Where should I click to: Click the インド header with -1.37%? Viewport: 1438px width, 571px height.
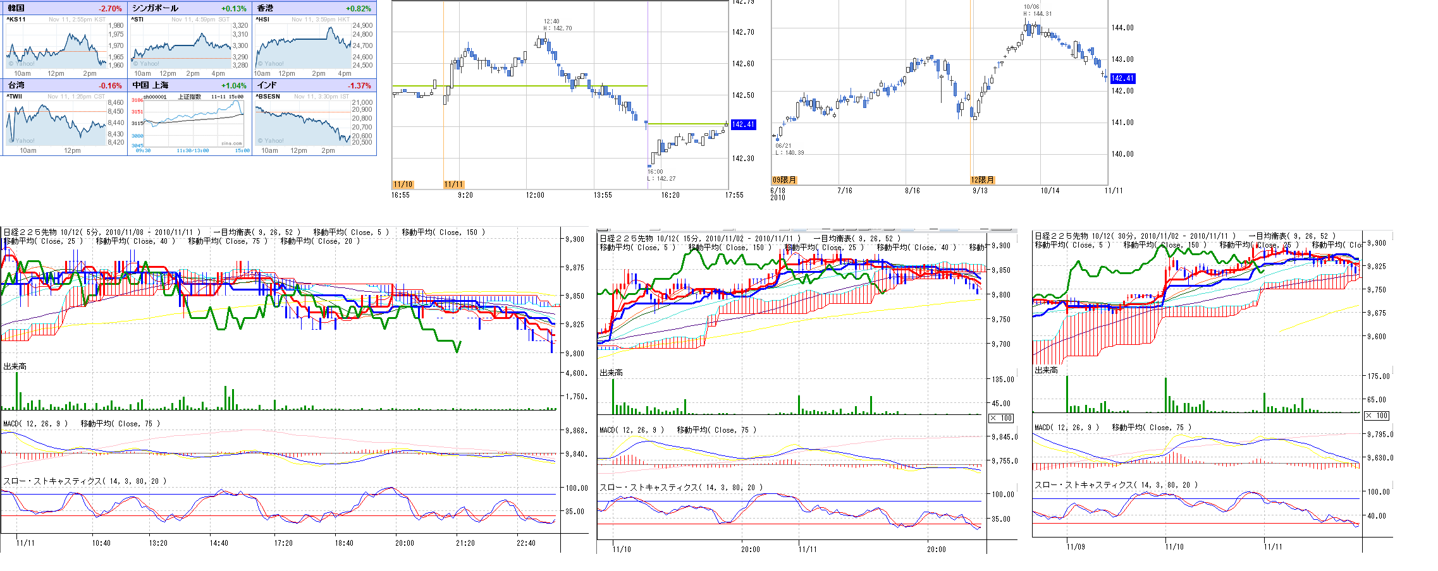click(x=314, y=85)
